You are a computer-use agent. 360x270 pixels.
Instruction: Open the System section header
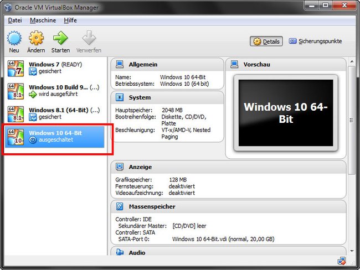[167, 97]
